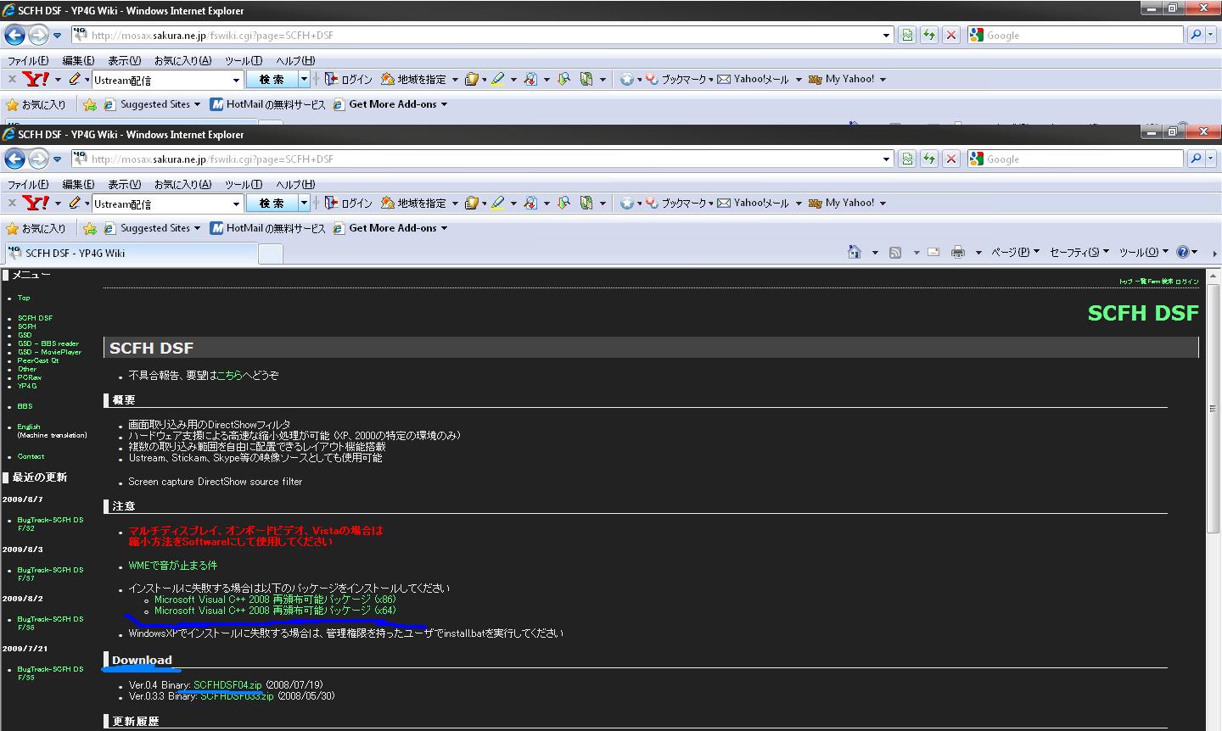Screen dimensions: 1222x731
Task: Open the Print options dropdown arrow
Action: coord(978,253)
